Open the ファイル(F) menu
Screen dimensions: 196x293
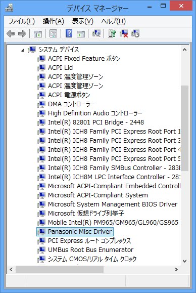[x=22, y=21]
